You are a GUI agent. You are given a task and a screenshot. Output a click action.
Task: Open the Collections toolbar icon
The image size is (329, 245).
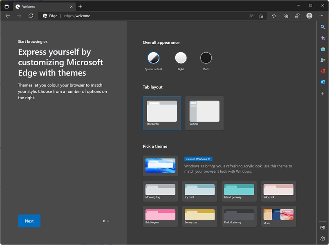click(x=286, y=16)
